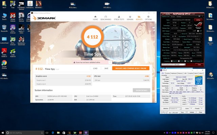Click the Show Details button
Screen dimensions: 217x135
pyautogui.click(x=142, y=90)
